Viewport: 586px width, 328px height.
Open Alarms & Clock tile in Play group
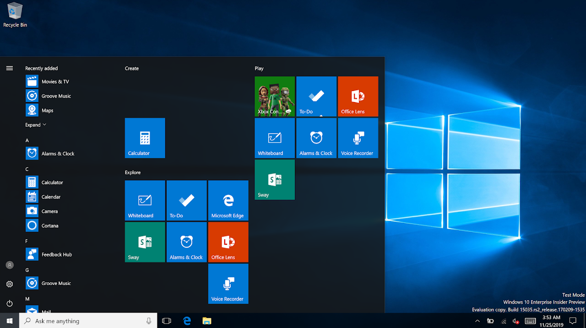click(x=316, y=138)
